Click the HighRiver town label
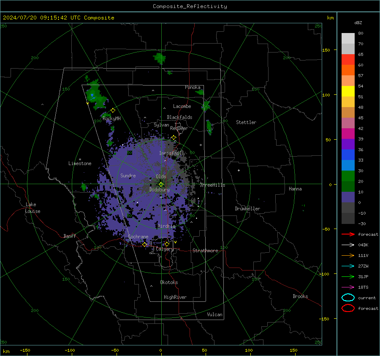380x356 pixels. coord(175,297)
